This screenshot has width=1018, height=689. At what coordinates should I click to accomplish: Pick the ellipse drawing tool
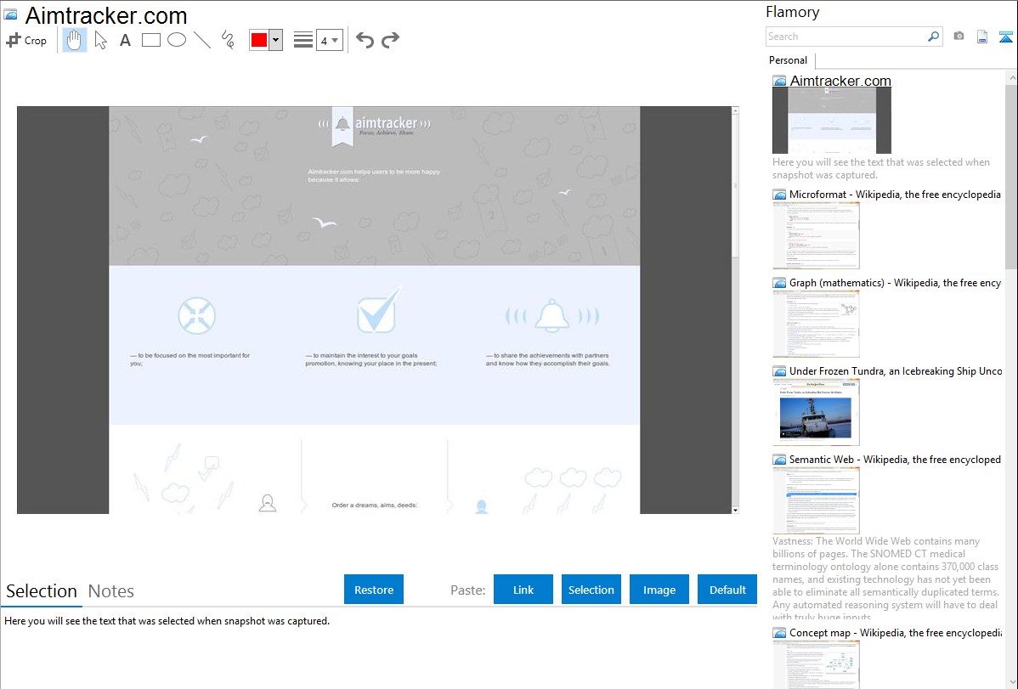click(x=177, y=40)
